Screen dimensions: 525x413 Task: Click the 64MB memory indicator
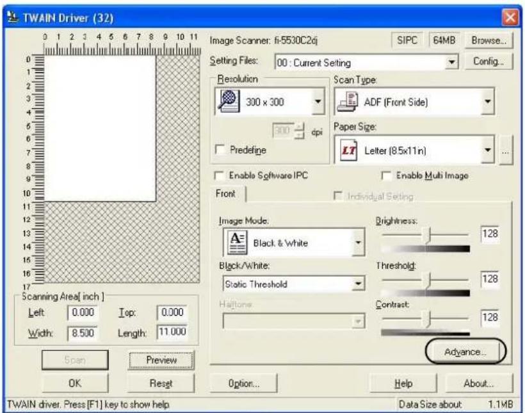point(444,40)
